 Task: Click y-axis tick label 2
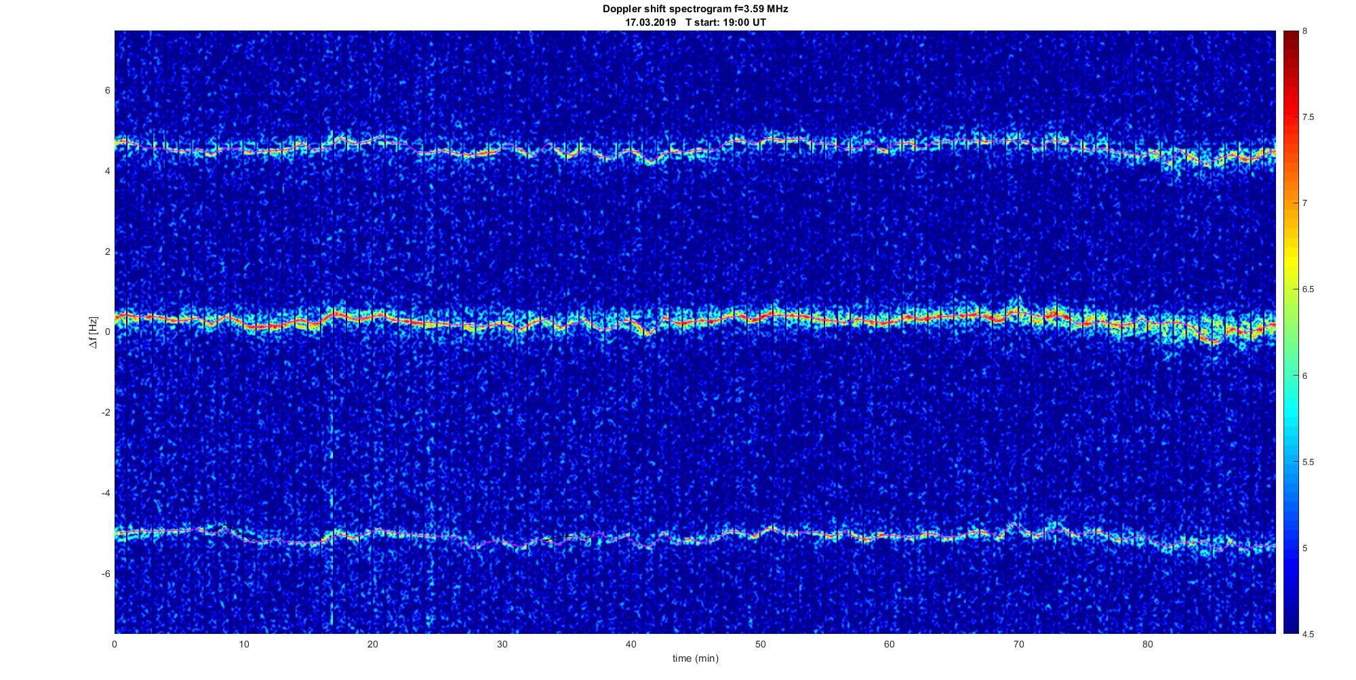[107, 252]
